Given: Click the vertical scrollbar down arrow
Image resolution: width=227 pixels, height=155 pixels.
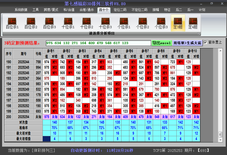Looking at the screenshot, I should 220,140.
